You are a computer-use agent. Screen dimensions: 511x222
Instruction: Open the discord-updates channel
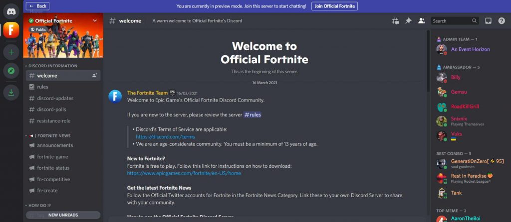pyautogui.click(x=63, y=98)
